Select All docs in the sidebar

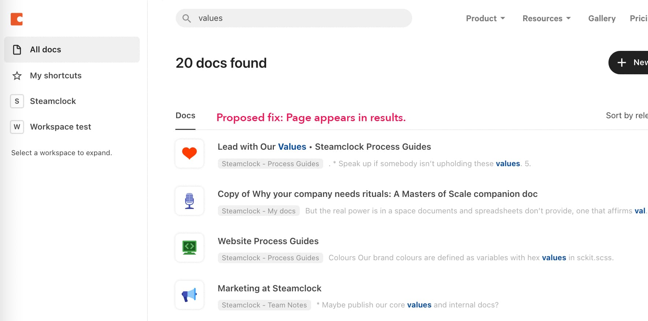(x=72, y=49)
